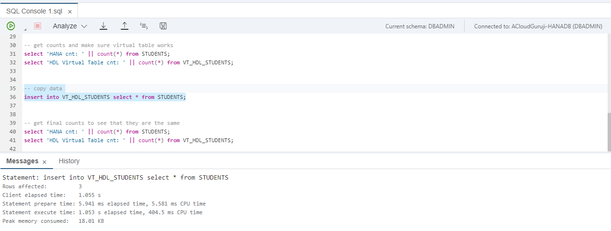611x231 pixels.
Task: Save the SQL file using disk icon
Action: tap(163, 26)
